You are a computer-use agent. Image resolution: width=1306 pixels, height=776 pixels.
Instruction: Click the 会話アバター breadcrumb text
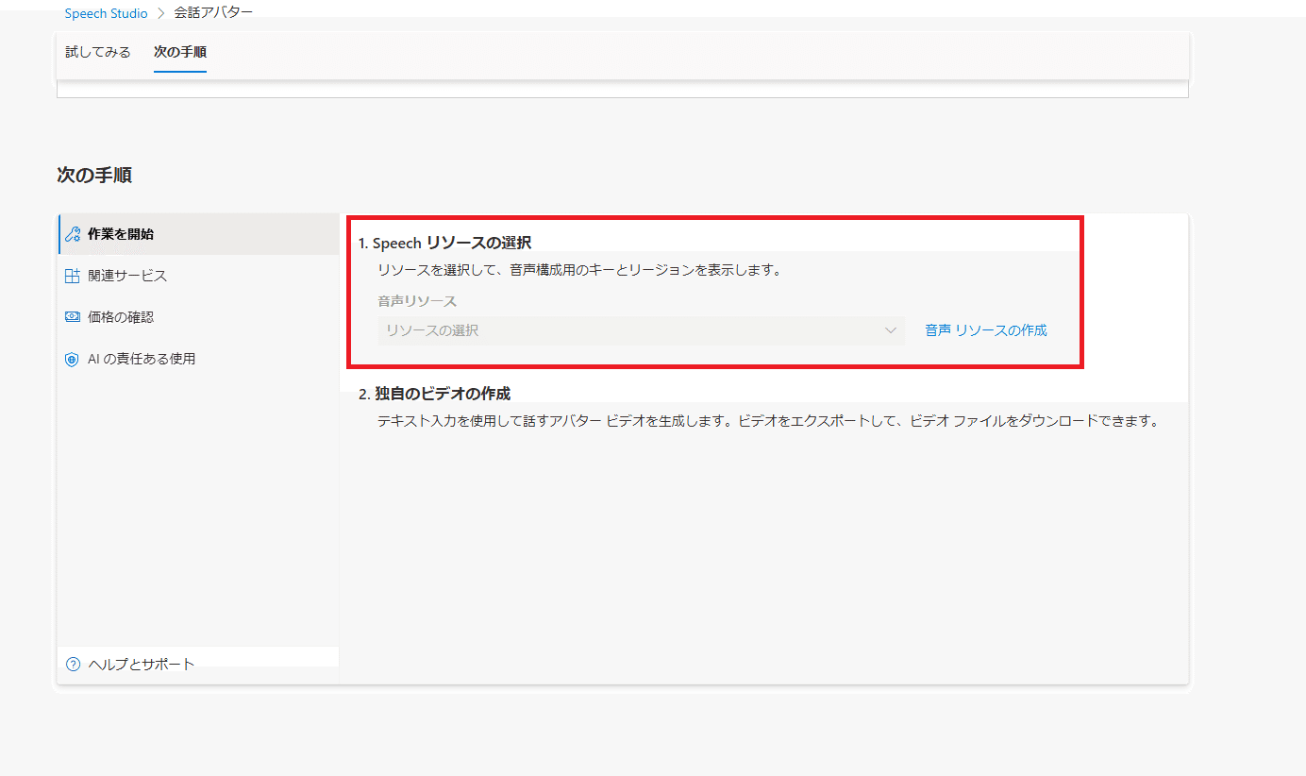coord(213,13)
